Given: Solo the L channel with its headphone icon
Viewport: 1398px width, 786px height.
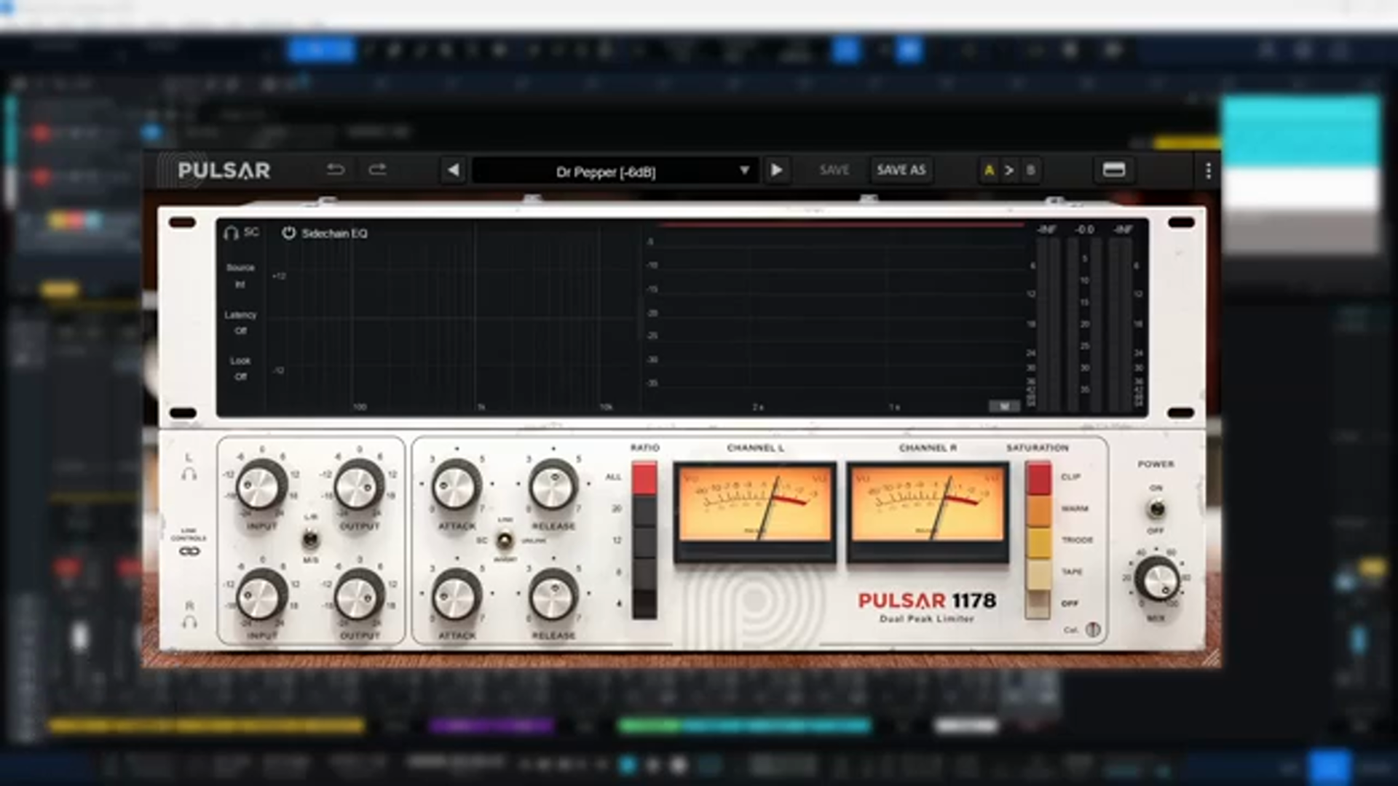Looking at the screenshot, I should tap(189, 474).
